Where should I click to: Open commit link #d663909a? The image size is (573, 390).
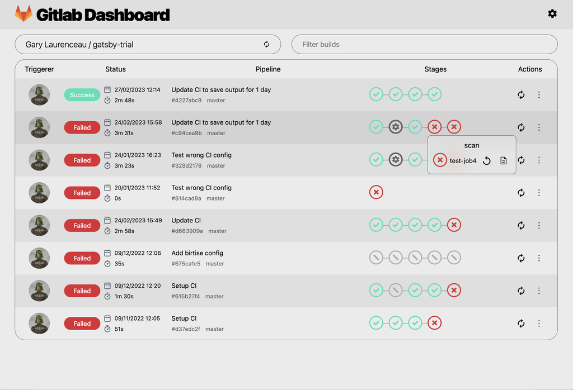point(187,231)
